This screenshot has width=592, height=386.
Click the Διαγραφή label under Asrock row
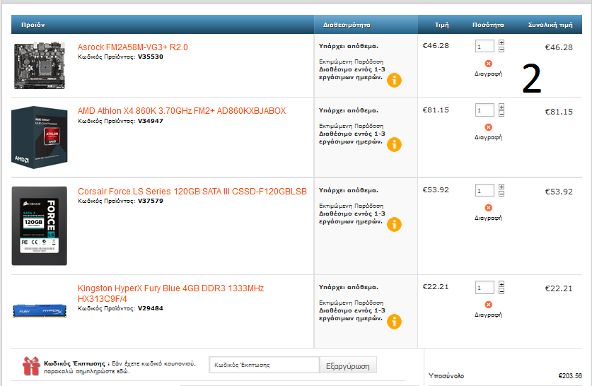click(x=488, y=74)
